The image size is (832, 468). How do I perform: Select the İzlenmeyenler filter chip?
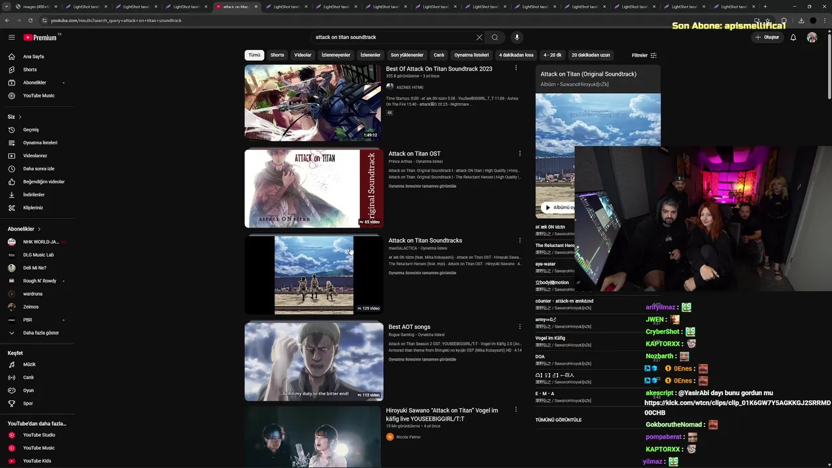pos(336,55)
